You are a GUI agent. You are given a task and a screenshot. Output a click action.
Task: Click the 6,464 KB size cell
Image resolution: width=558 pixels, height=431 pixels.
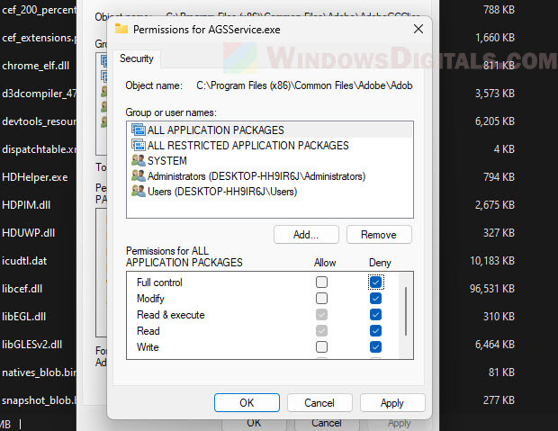tap(495, 345)
